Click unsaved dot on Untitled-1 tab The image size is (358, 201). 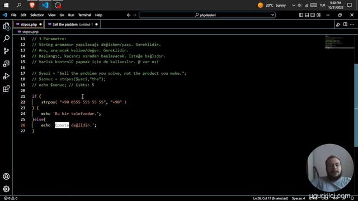click(x=96, y=25)
